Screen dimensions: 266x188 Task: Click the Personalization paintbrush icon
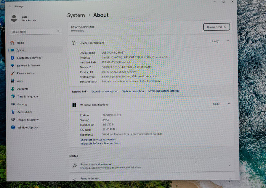[13, 73]
